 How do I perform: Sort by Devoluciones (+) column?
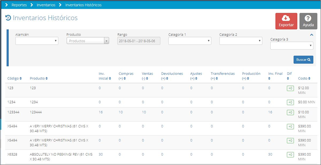pyautogui.click(x=172, y=76)
